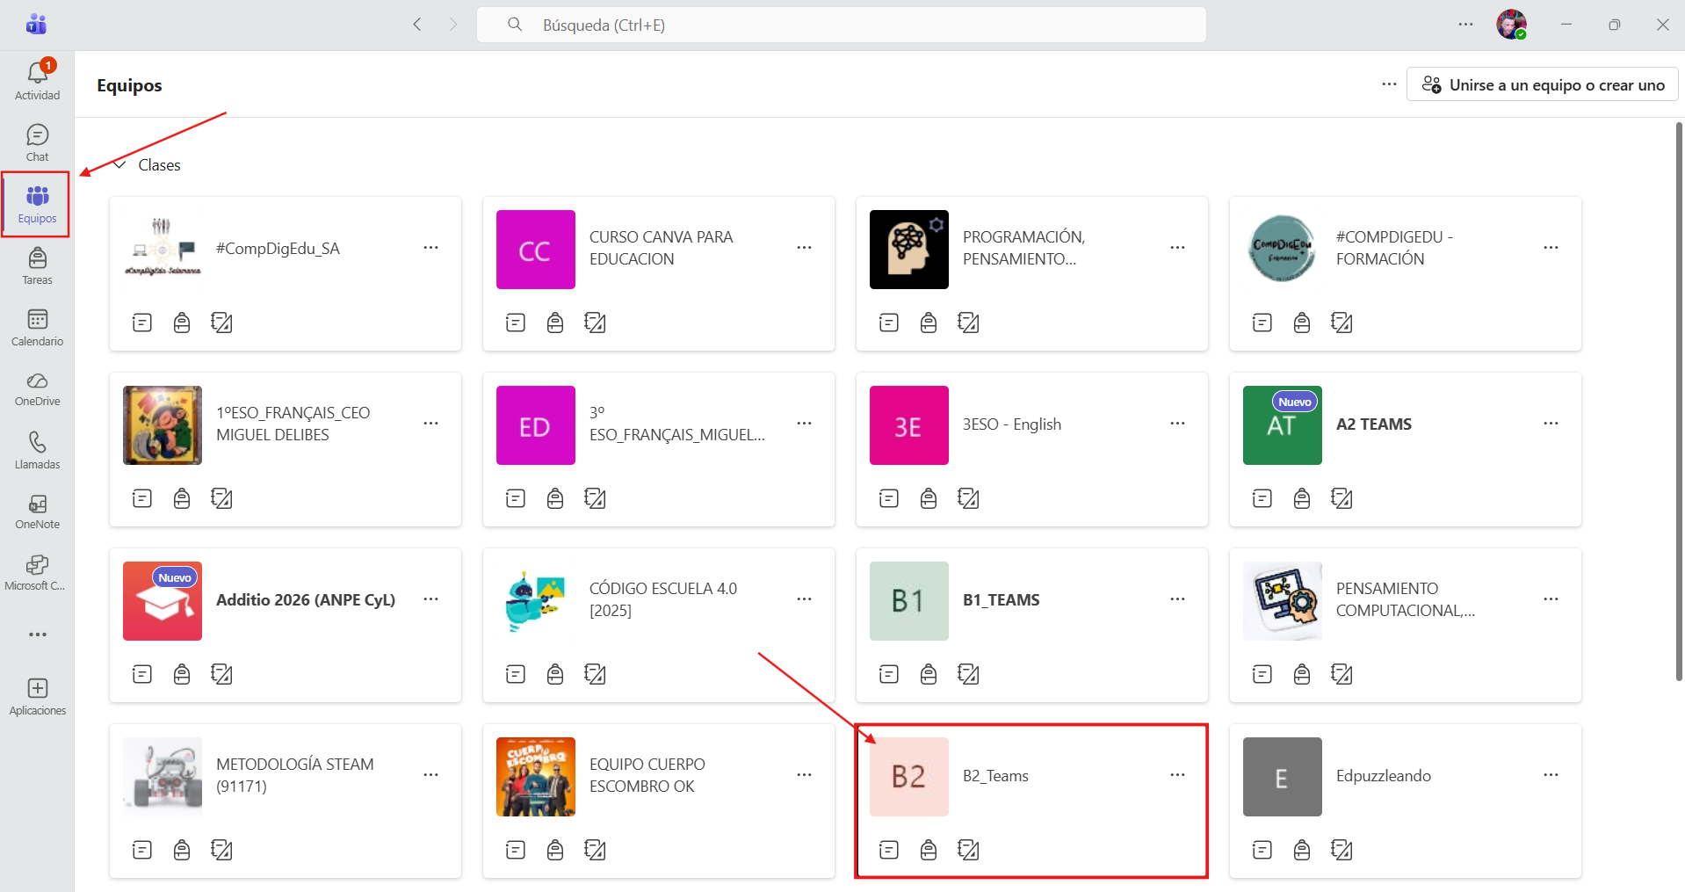Viewport: 1685px width, 892px height.
Task: Open more options for CURSO CANVA PARA EDUCACION
Action: tap(804, 248)
